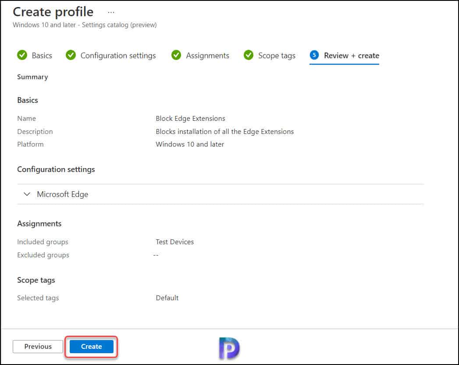This screenshot has height=365, width=459.
Task: Open the ellipsis menu beside Create profile title
Action: click(111, 12)
